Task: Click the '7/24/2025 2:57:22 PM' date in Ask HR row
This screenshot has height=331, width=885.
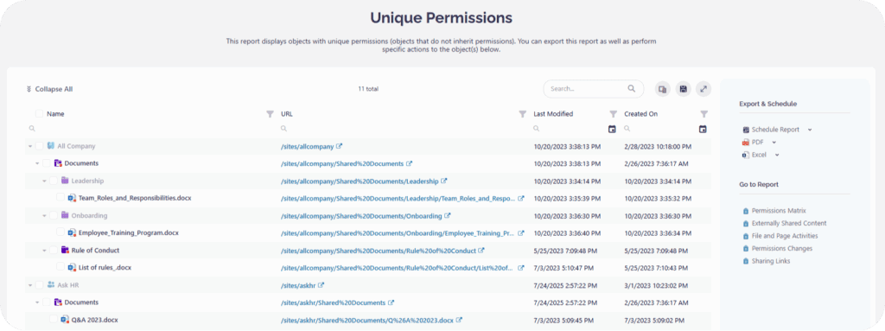Action: (566, 285)
